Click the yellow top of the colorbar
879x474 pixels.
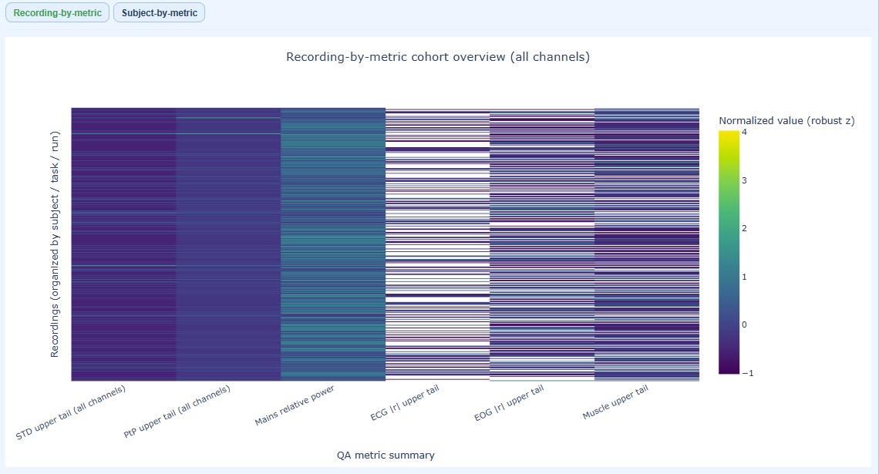click(729, 136)
